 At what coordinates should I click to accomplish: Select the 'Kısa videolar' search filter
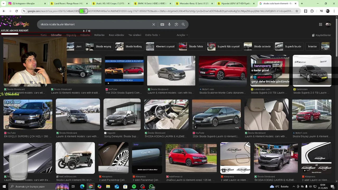point(116,35)
